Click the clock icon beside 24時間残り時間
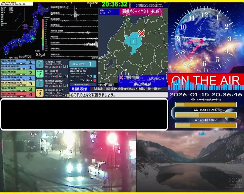This screenshot has height=194, width=244. coord(193,99)
